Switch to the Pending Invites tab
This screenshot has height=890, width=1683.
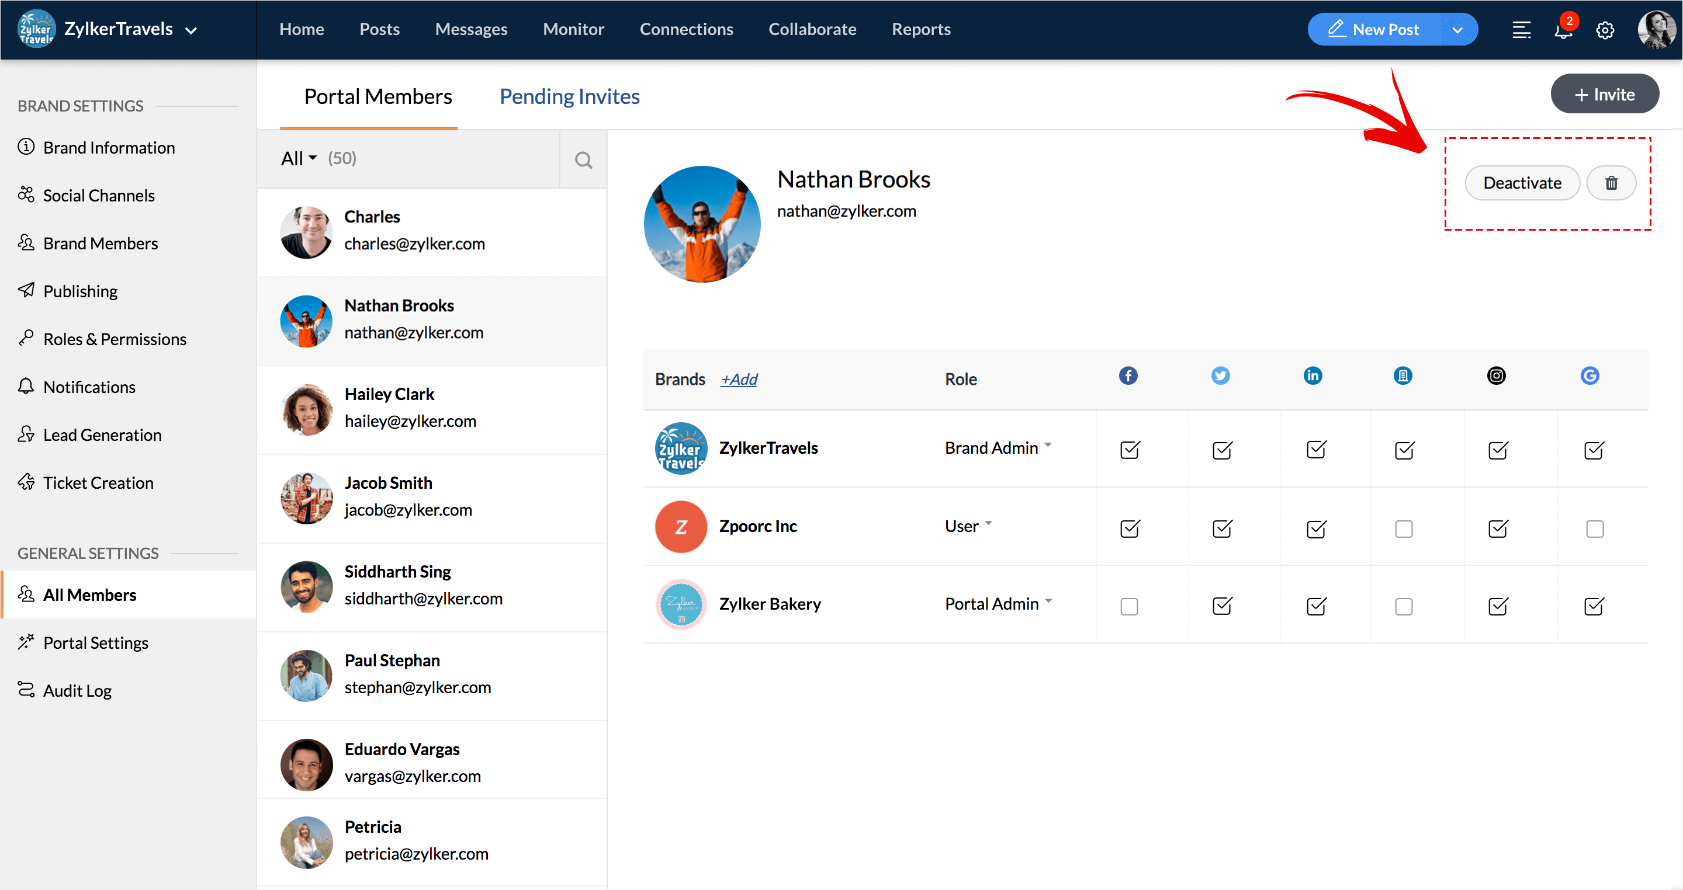click(x=569, y=96)
